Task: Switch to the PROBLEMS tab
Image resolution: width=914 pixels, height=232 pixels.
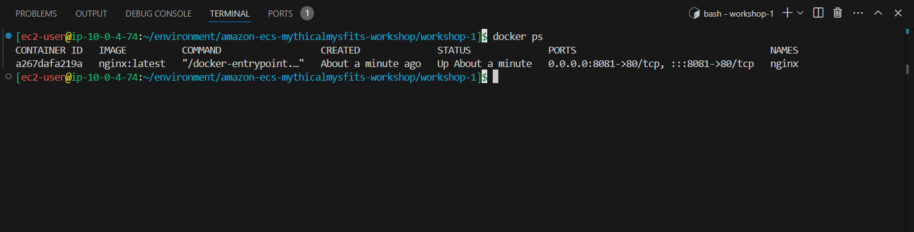Action: (x=36, y=14)
